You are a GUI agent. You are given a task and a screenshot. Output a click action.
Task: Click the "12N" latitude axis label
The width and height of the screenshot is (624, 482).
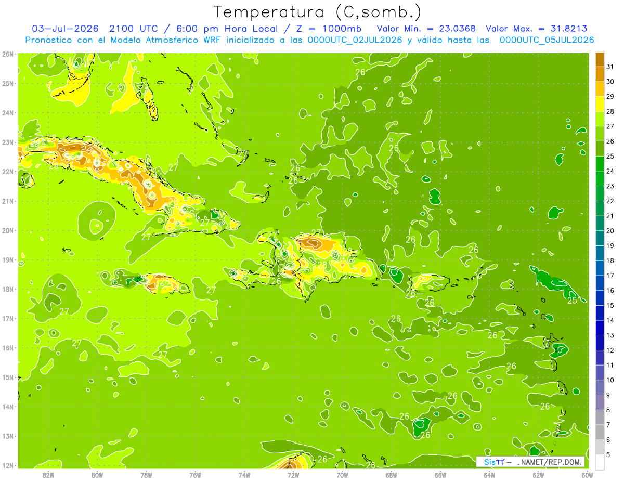7,465
